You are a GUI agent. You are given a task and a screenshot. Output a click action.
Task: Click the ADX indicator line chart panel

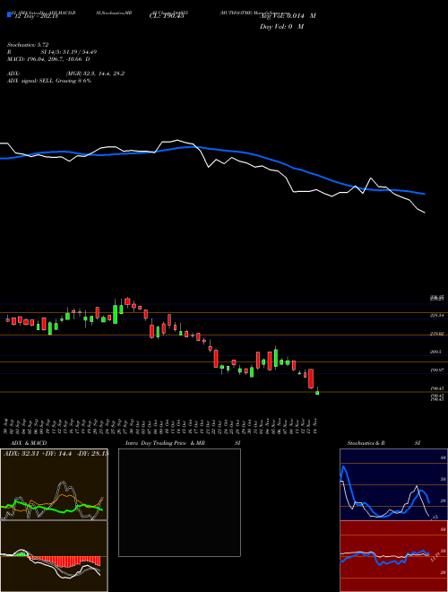coord(54,484)
